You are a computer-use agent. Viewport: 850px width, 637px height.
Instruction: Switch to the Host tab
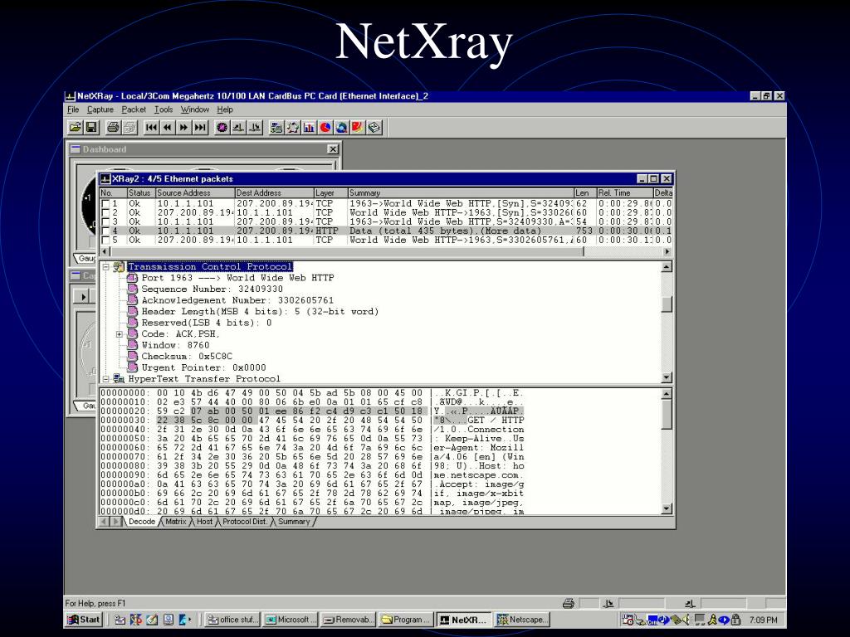204,522
